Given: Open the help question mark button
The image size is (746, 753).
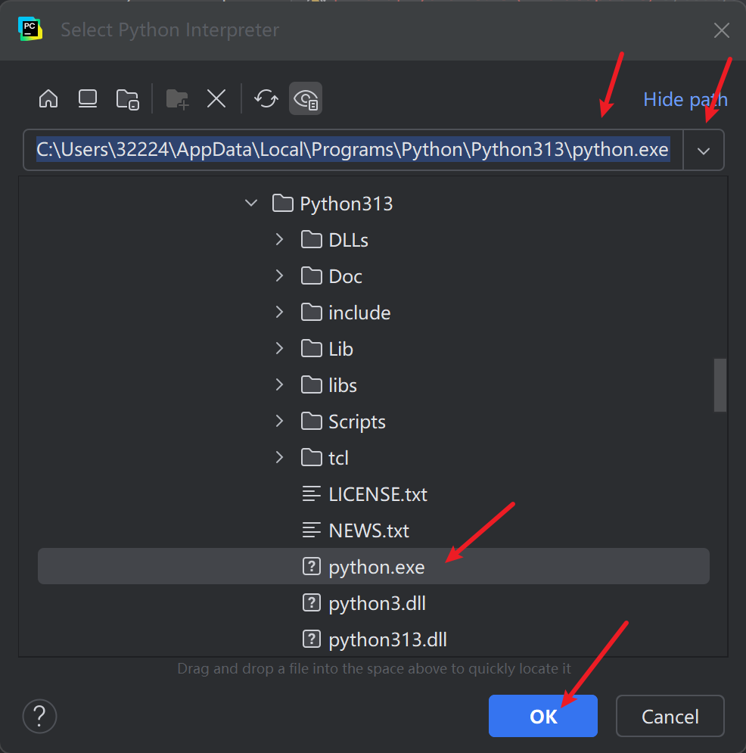Looking at the screenshot, I should [40, 716].
